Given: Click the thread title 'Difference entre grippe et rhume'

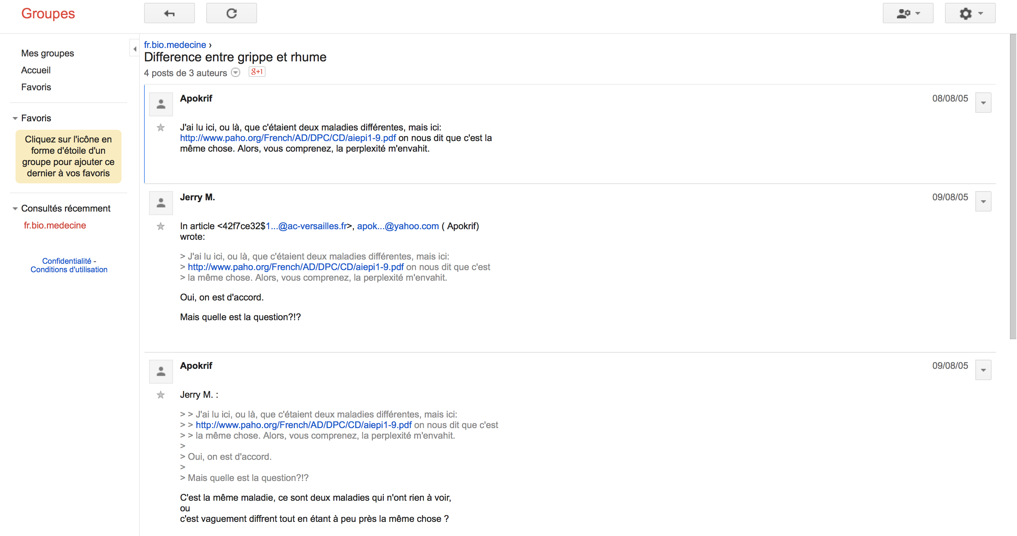Looking at the screenshot, I should click(235, 57).
